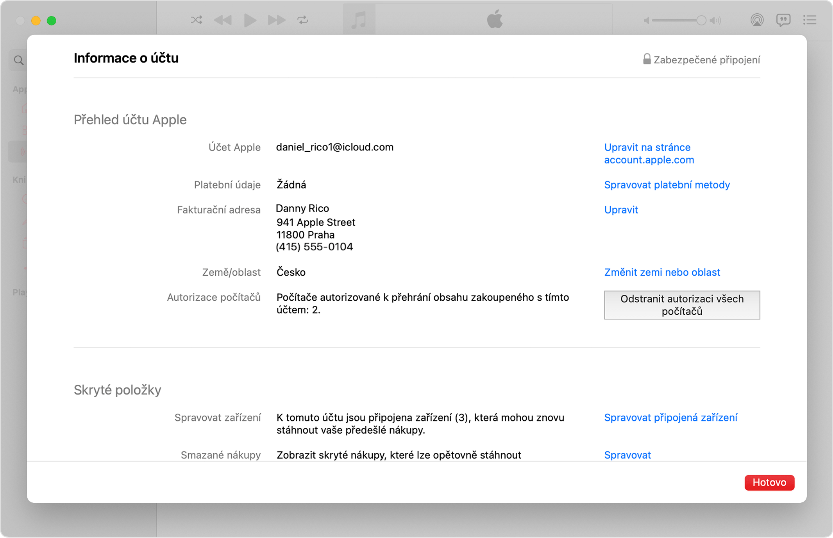The height and width of the screenshot is (538, 833).
Task: Click the green zoom window button
Action: [x=52, y=21]
